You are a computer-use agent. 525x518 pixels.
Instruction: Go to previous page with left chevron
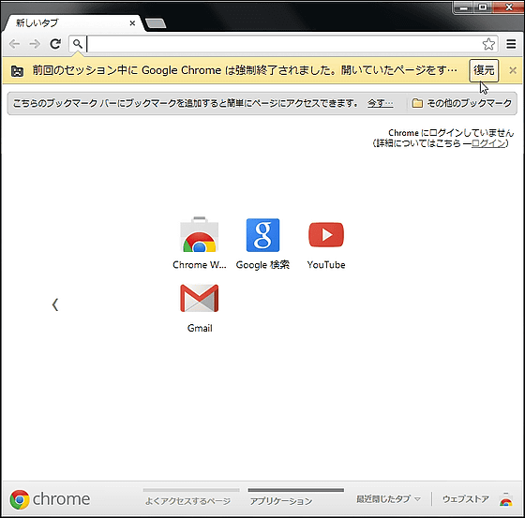(55, 304)
